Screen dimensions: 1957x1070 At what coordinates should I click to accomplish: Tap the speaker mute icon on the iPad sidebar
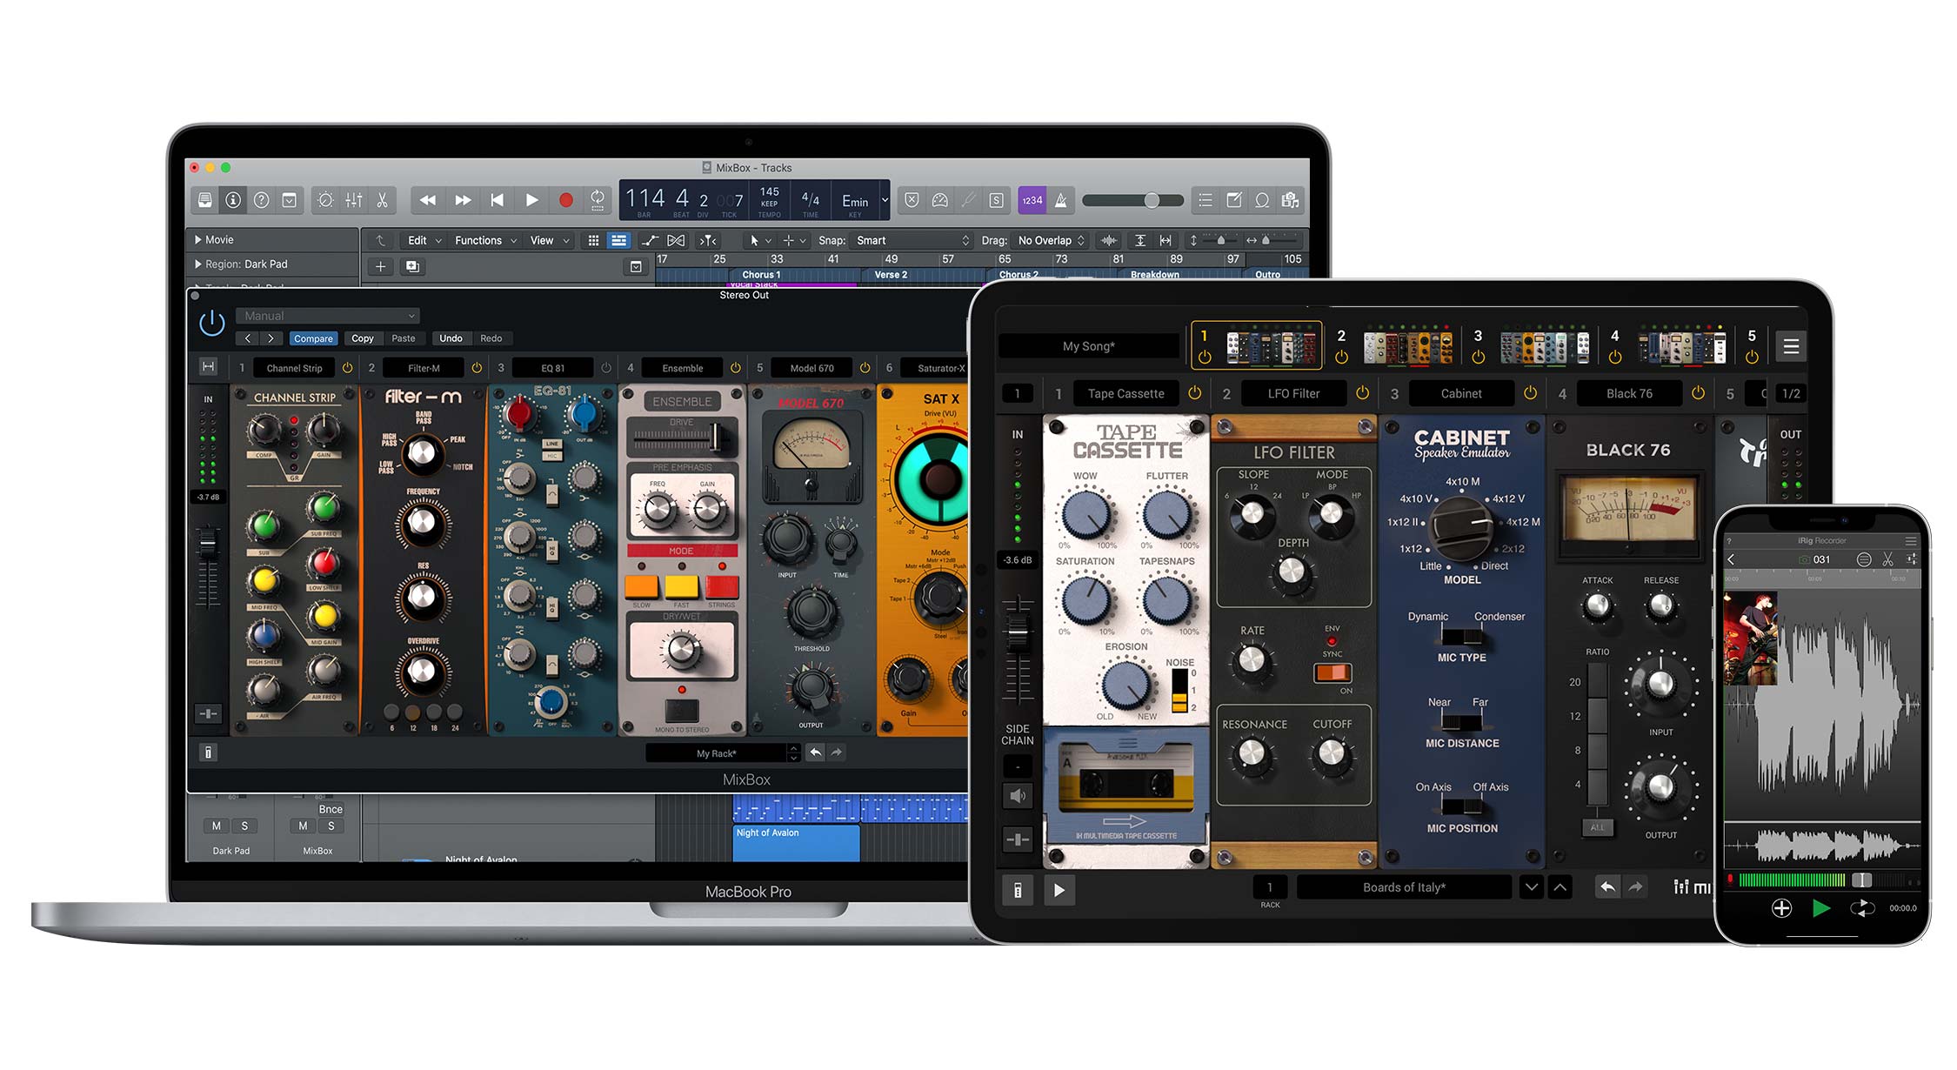[1017, 794]
